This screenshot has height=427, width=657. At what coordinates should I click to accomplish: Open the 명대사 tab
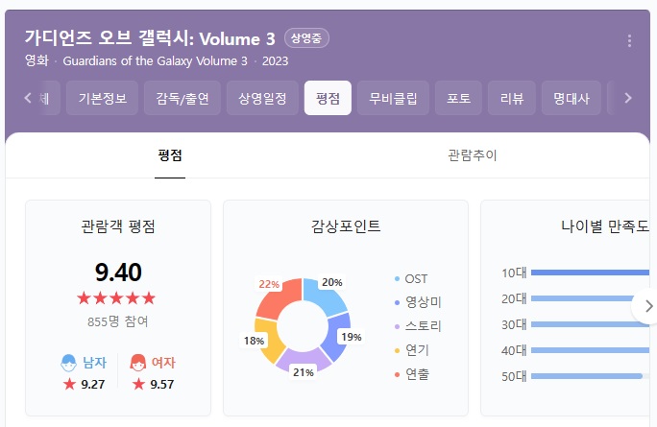click(572, 98)
